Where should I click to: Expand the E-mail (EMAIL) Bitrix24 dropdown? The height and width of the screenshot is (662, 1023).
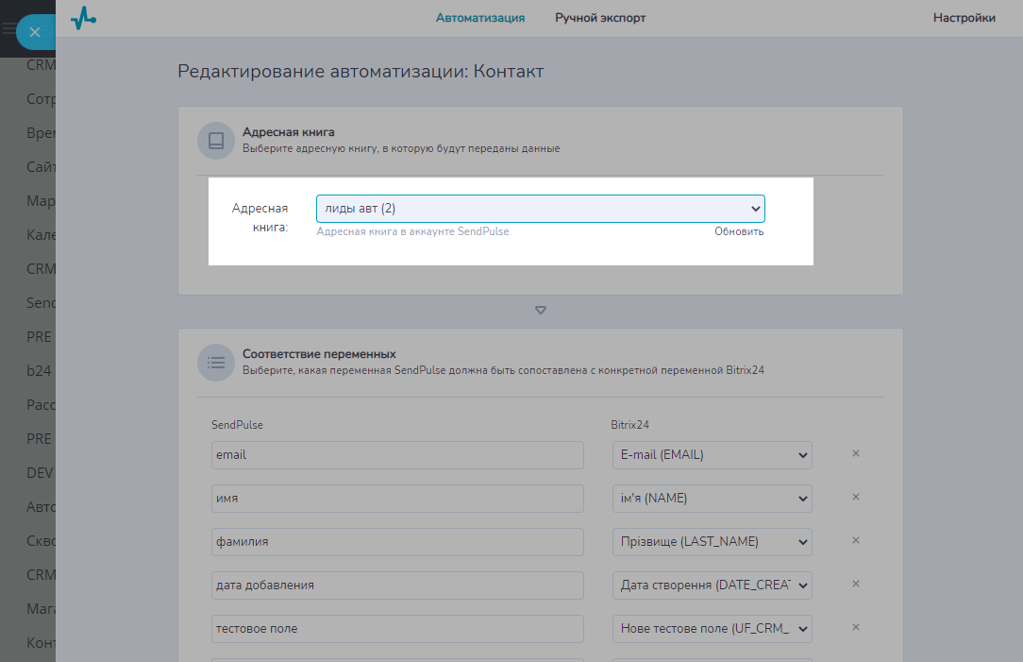(712, 455)
